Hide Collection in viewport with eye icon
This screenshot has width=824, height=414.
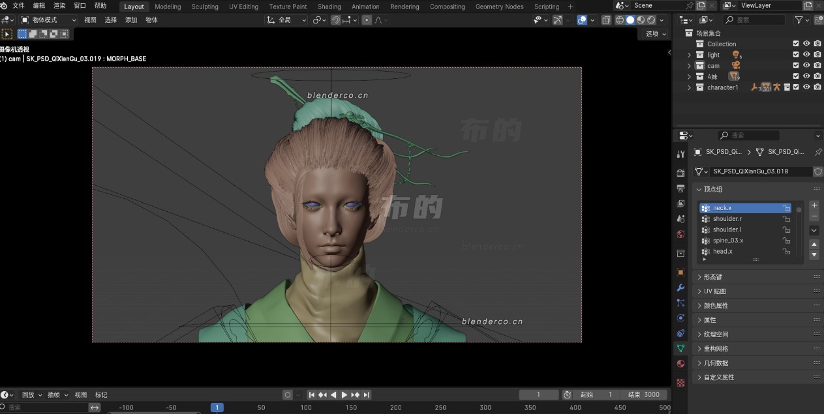click(807, 44)
